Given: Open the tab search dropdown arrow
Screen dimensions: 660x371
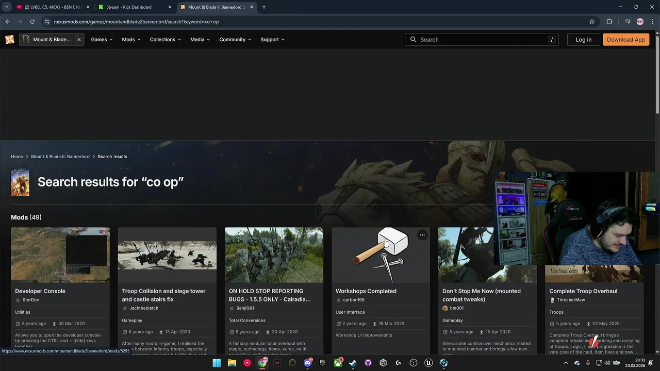Looking at the screenshot, I should (x=7, y=7).
